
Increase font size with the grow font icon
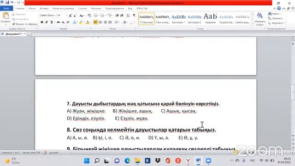(70, 16)
